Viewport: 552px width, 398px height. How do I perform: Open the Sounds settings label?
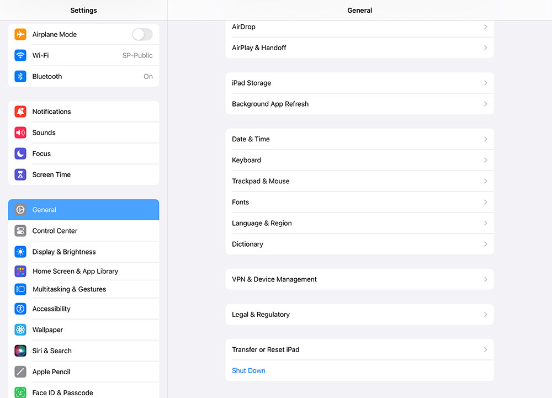point(44,132)
